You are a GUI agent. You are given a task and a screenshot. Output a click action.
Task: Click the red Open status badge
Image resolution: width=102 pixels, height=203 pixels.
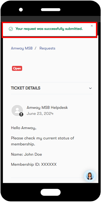17,68
